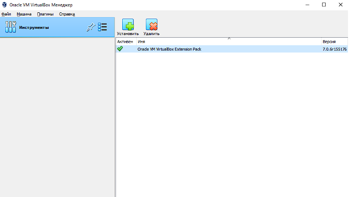This screenshot has width=349, height=197.
Task: Open the Плагины menu
Action: tap(45, 14)
